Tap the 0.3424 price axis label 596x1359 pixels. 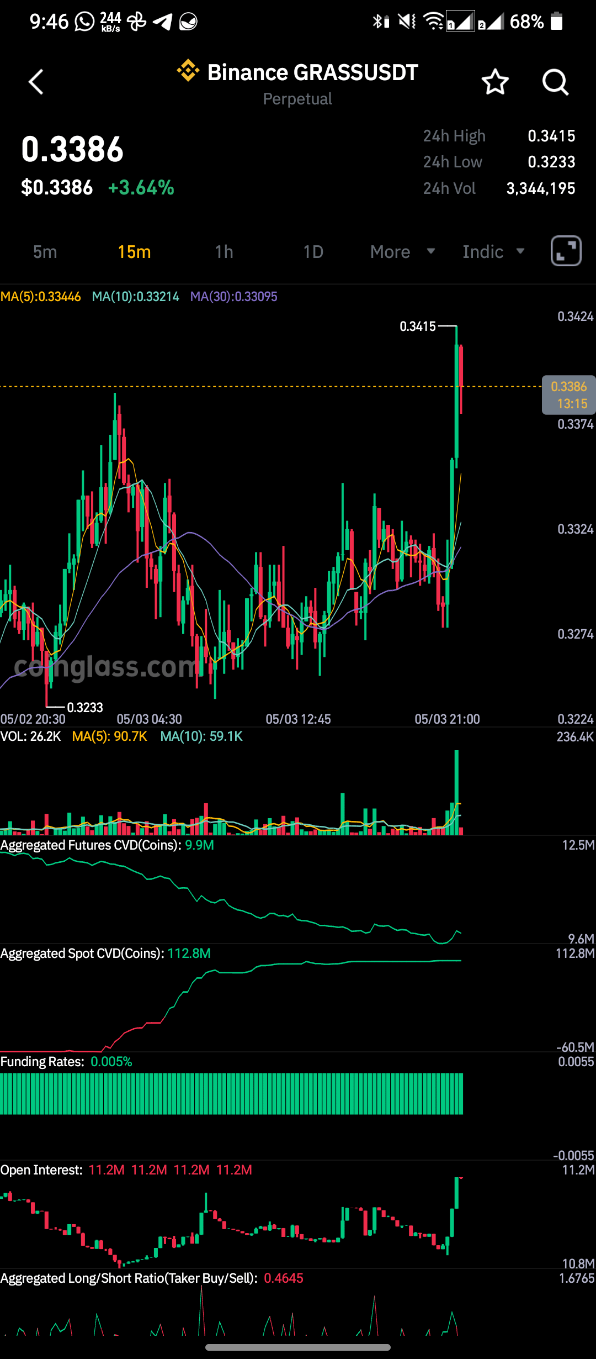point(576,317)
